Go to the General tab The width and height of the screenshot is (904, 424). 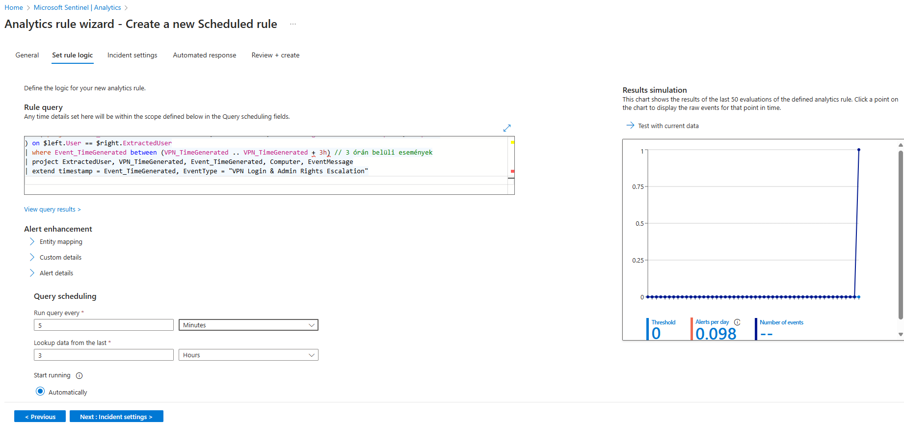pyautogui.click(x=27, y=55)
